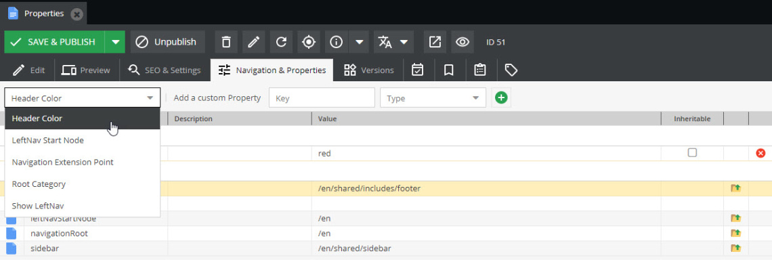
Task: Open the Type dropdown for custom property
Action: click(433, 98)
